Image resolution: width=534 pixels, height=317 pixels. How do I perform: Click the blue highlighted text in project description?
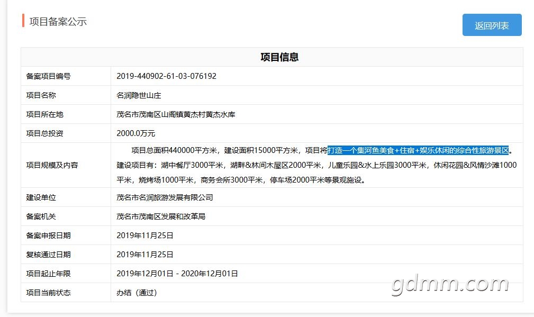(x=418, y=150)
